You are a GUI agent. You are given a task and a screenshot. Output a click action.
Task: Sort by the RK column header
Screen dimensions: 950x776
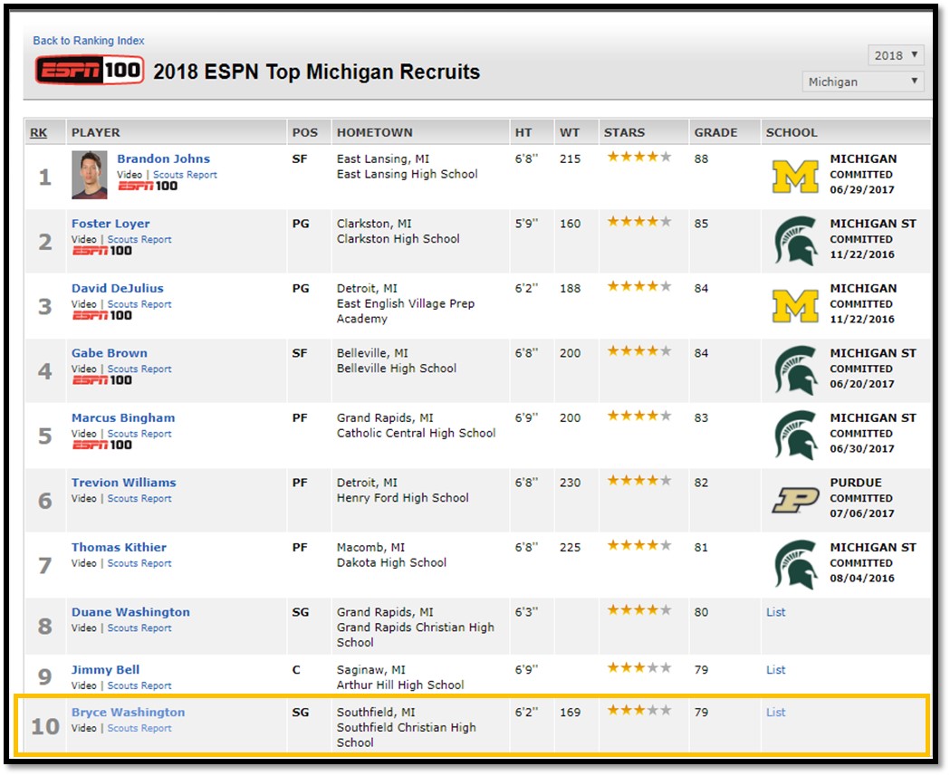click(x=38, y=132)
